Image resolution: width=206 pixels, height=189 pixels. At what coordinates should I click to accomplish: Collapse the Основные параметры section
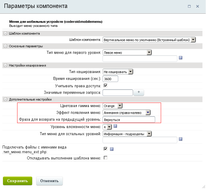click(5, 46)
